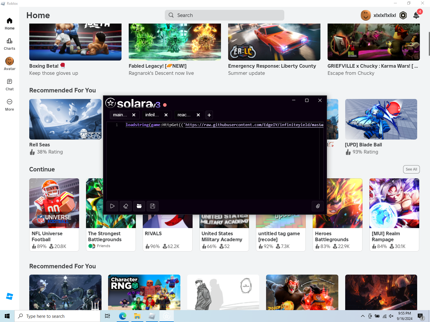Open the Fabled Legacy game thumbnail
The height and width of the screenshot is (322, 430).
tap(175, 42)
